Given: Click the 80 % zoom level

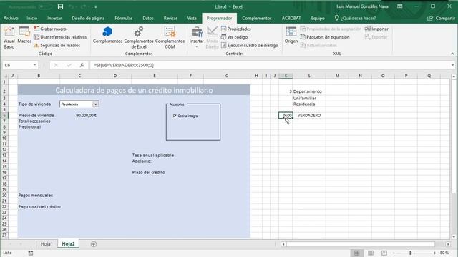Looking at the screenshot, I should click(444, 253).
